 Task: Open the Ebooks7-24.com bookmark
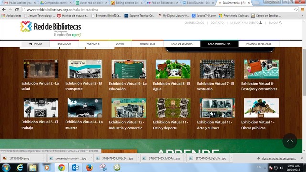tap(204, 16)
